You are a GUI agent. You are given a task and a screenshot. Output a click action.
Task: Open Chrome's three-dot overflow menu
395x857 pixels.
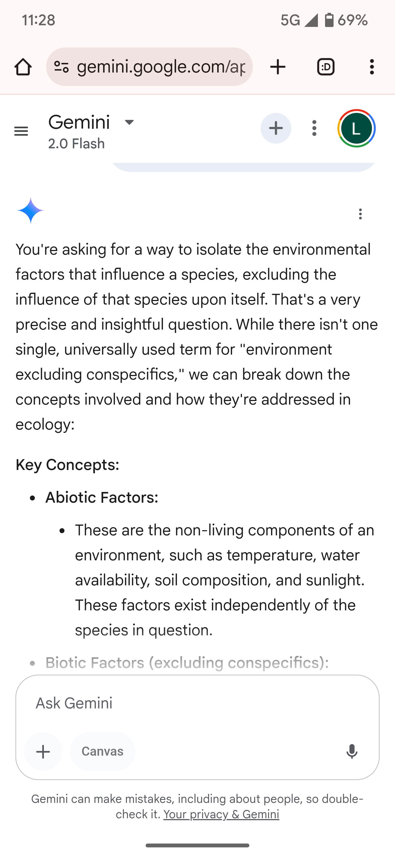tap(372, 67)
